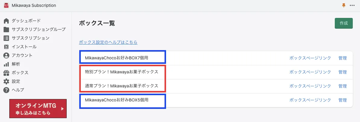Click the box gift icon in sidebar
The width and height of the screenshot is (360, 122).
tap(6, 73)
